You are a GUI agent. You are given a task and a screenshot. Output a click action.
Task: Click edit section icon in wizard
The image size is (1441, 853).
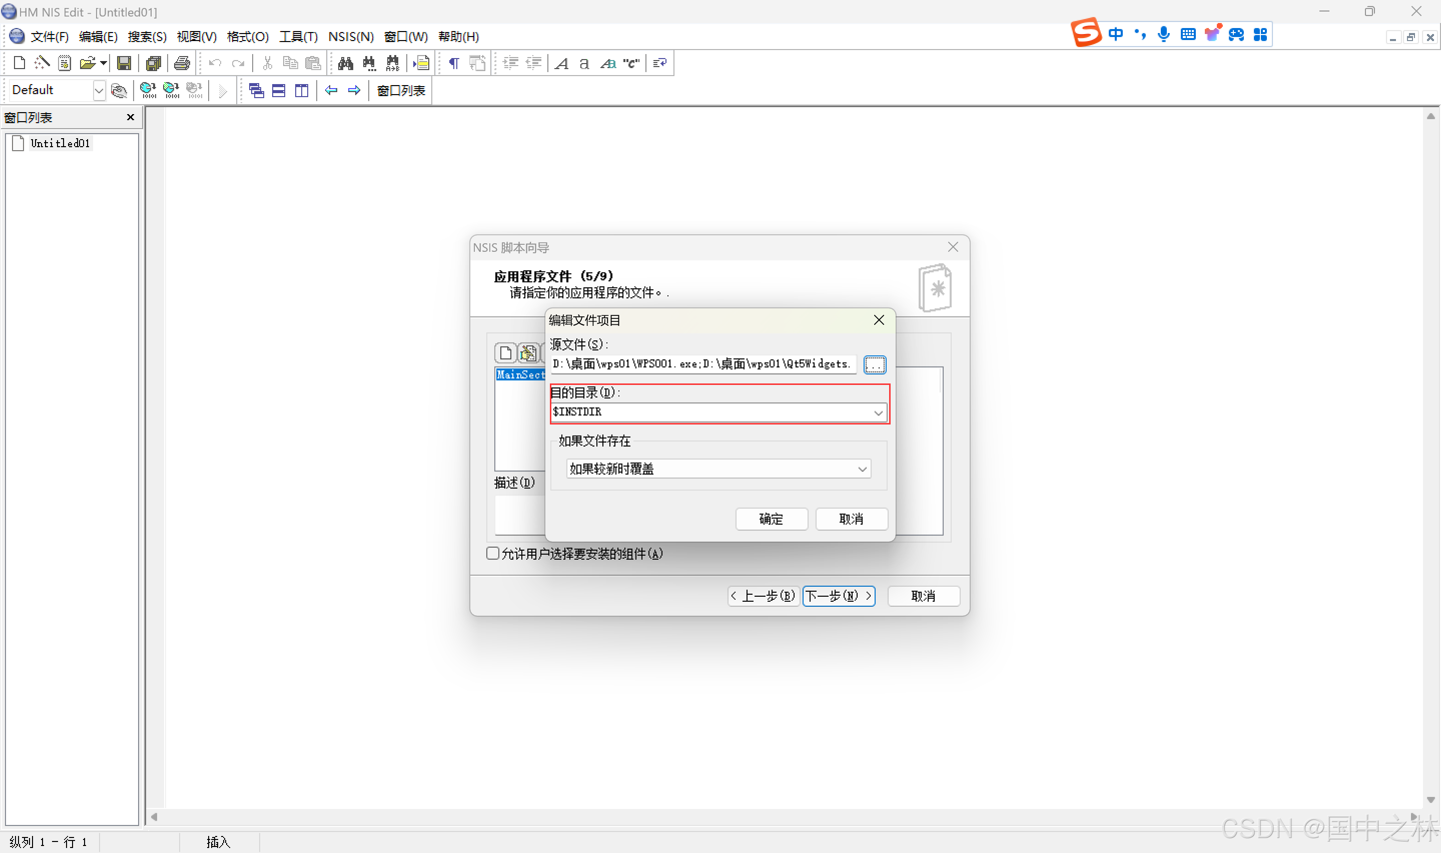[x=528, y=352]
